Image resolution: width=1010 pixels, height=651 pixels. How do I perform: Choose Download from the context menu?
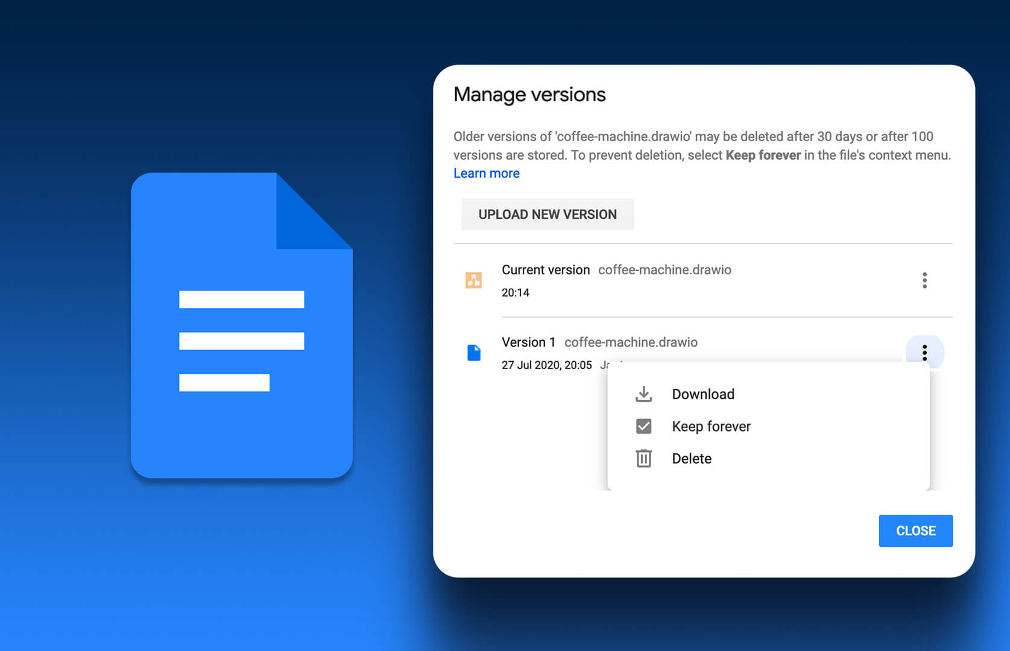pos(702,394)
